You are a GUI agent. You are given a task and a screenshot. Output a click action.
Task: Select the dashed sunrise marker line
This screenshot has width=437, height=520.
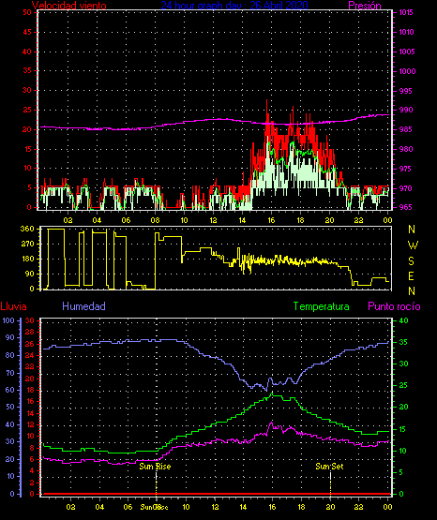[x=157, y=483]
